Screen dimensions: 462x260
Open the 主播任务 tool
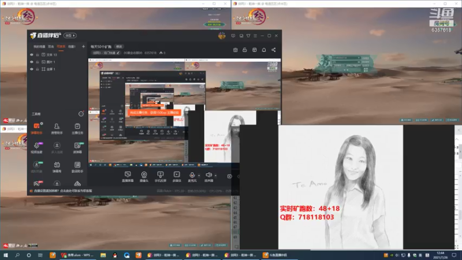(77, 129)
